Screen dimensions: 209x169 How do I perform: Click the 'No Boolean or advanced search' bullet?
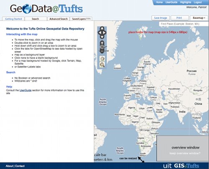point(32,78)
